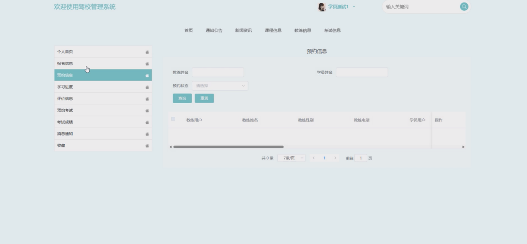Toggle the select-all checkbox in table header
Image resolution: width=527 pixels, height=244 pixels.
(173, 119)
